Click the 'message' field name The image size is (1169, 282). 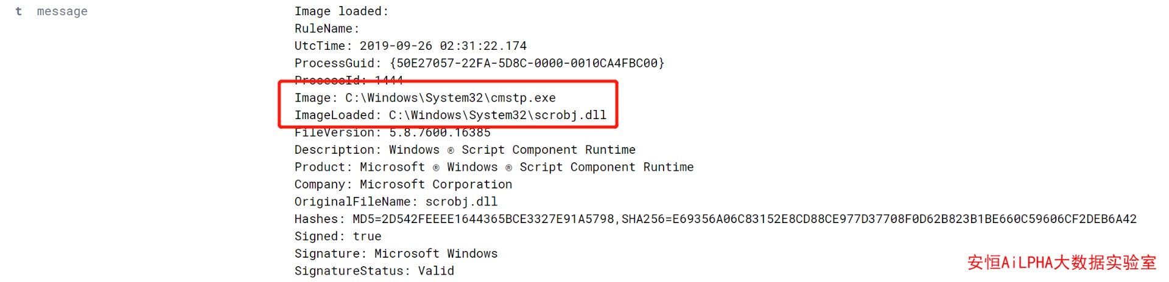click(x=62, y=12)
